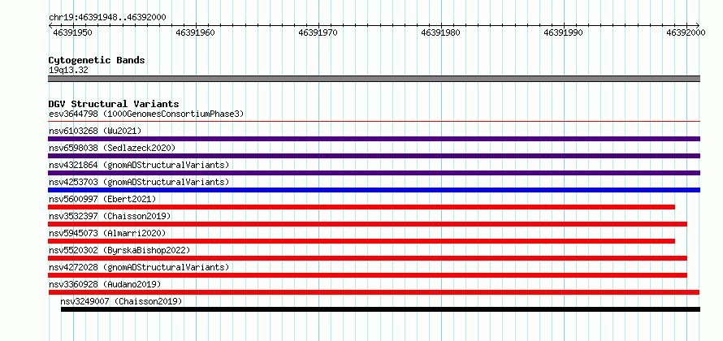
Task: Click ruler position 46391970
Action: coord(318,32)
